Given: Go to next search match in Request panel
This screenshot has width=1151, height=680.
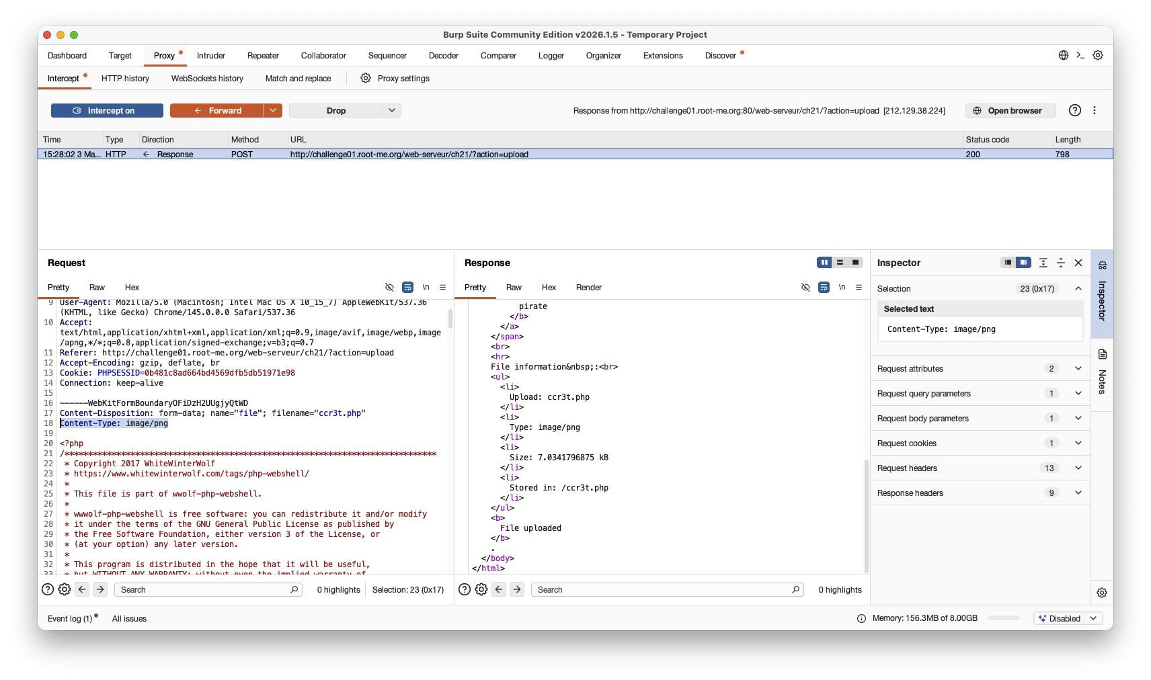Looking at the screenshot, I should click(100, 589).
